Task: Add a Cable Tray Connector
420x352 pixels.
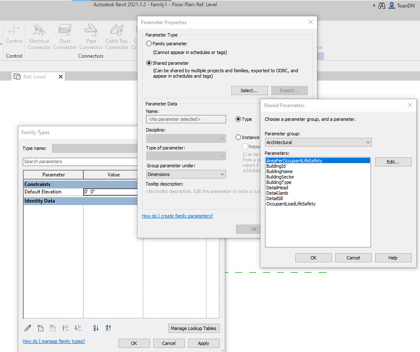Action: point(117,37)
